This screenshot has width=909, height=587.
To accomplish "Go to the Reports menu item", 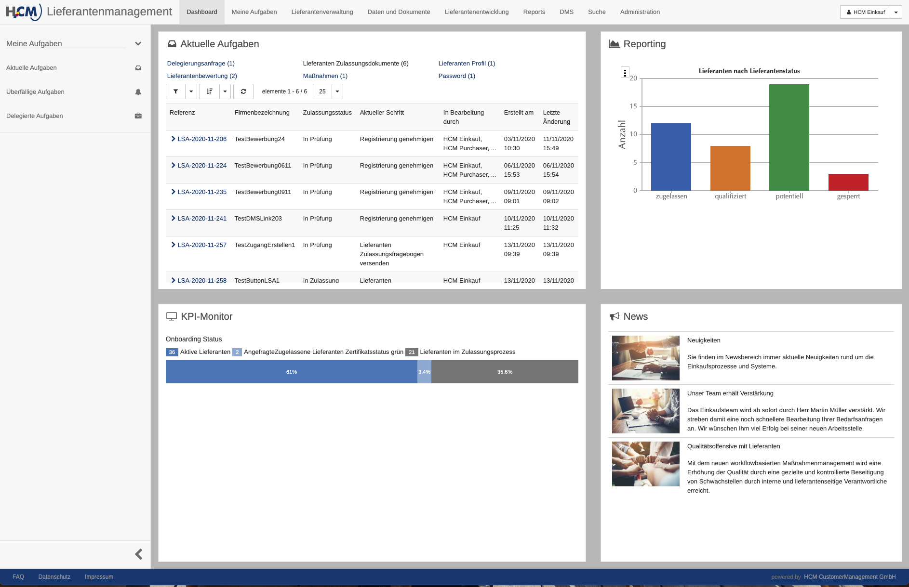I will (x=534, y=12).
